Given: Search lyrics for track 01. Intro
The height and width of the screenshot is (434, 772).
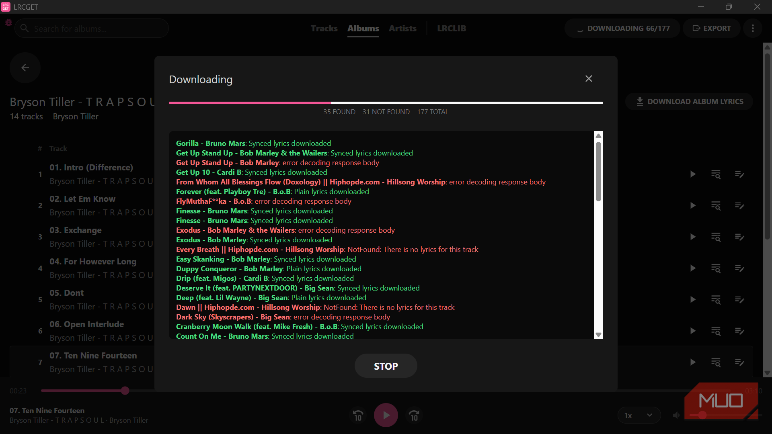Looking at the screenshot, I should [716, 174].
